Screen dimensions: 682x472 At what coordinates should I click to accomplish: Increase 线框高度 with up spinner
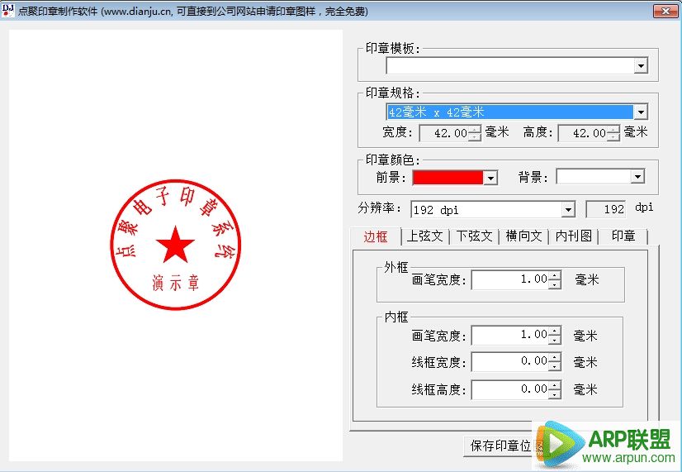tap(555, 385)
